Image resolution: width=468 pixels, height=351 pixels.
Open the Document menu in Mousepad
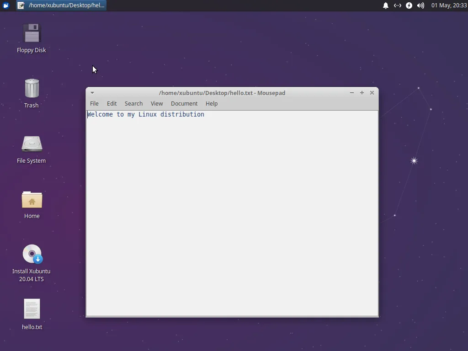(184, 104)
